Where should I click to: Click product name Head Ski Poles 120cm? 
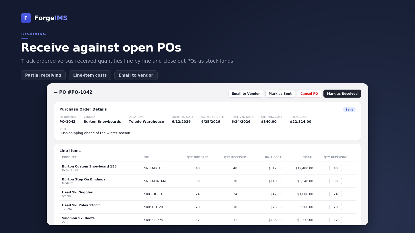[x=81, y=205]
